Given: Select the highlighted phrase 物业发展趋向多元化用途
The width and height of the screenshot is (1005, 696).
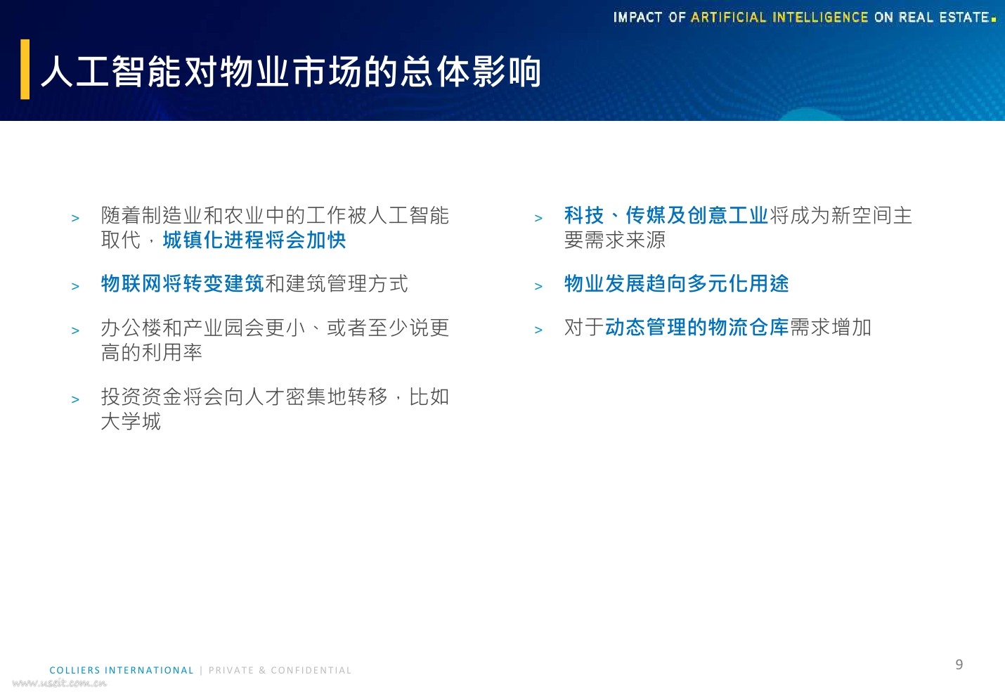Looking at the screenshot, I should [675, 284].
